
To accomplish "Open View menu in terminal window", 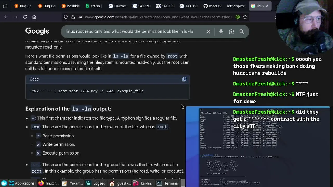I will tap(220, 113).
